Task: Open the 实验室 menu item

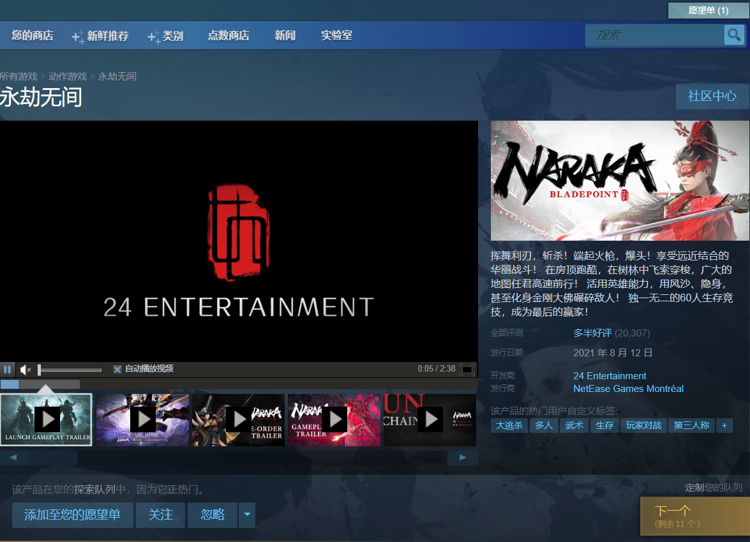Action: pos(337,35)
